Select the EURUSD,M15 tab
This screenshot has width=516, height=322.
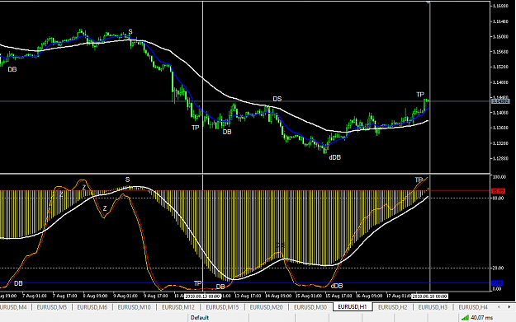[x=222, y=307]
